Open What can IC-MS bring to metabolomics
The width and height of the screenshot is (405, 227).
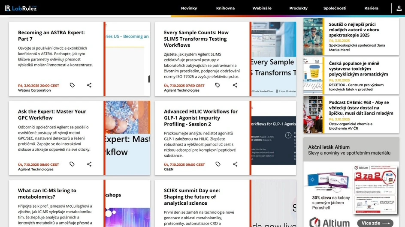tap(47, 194)
